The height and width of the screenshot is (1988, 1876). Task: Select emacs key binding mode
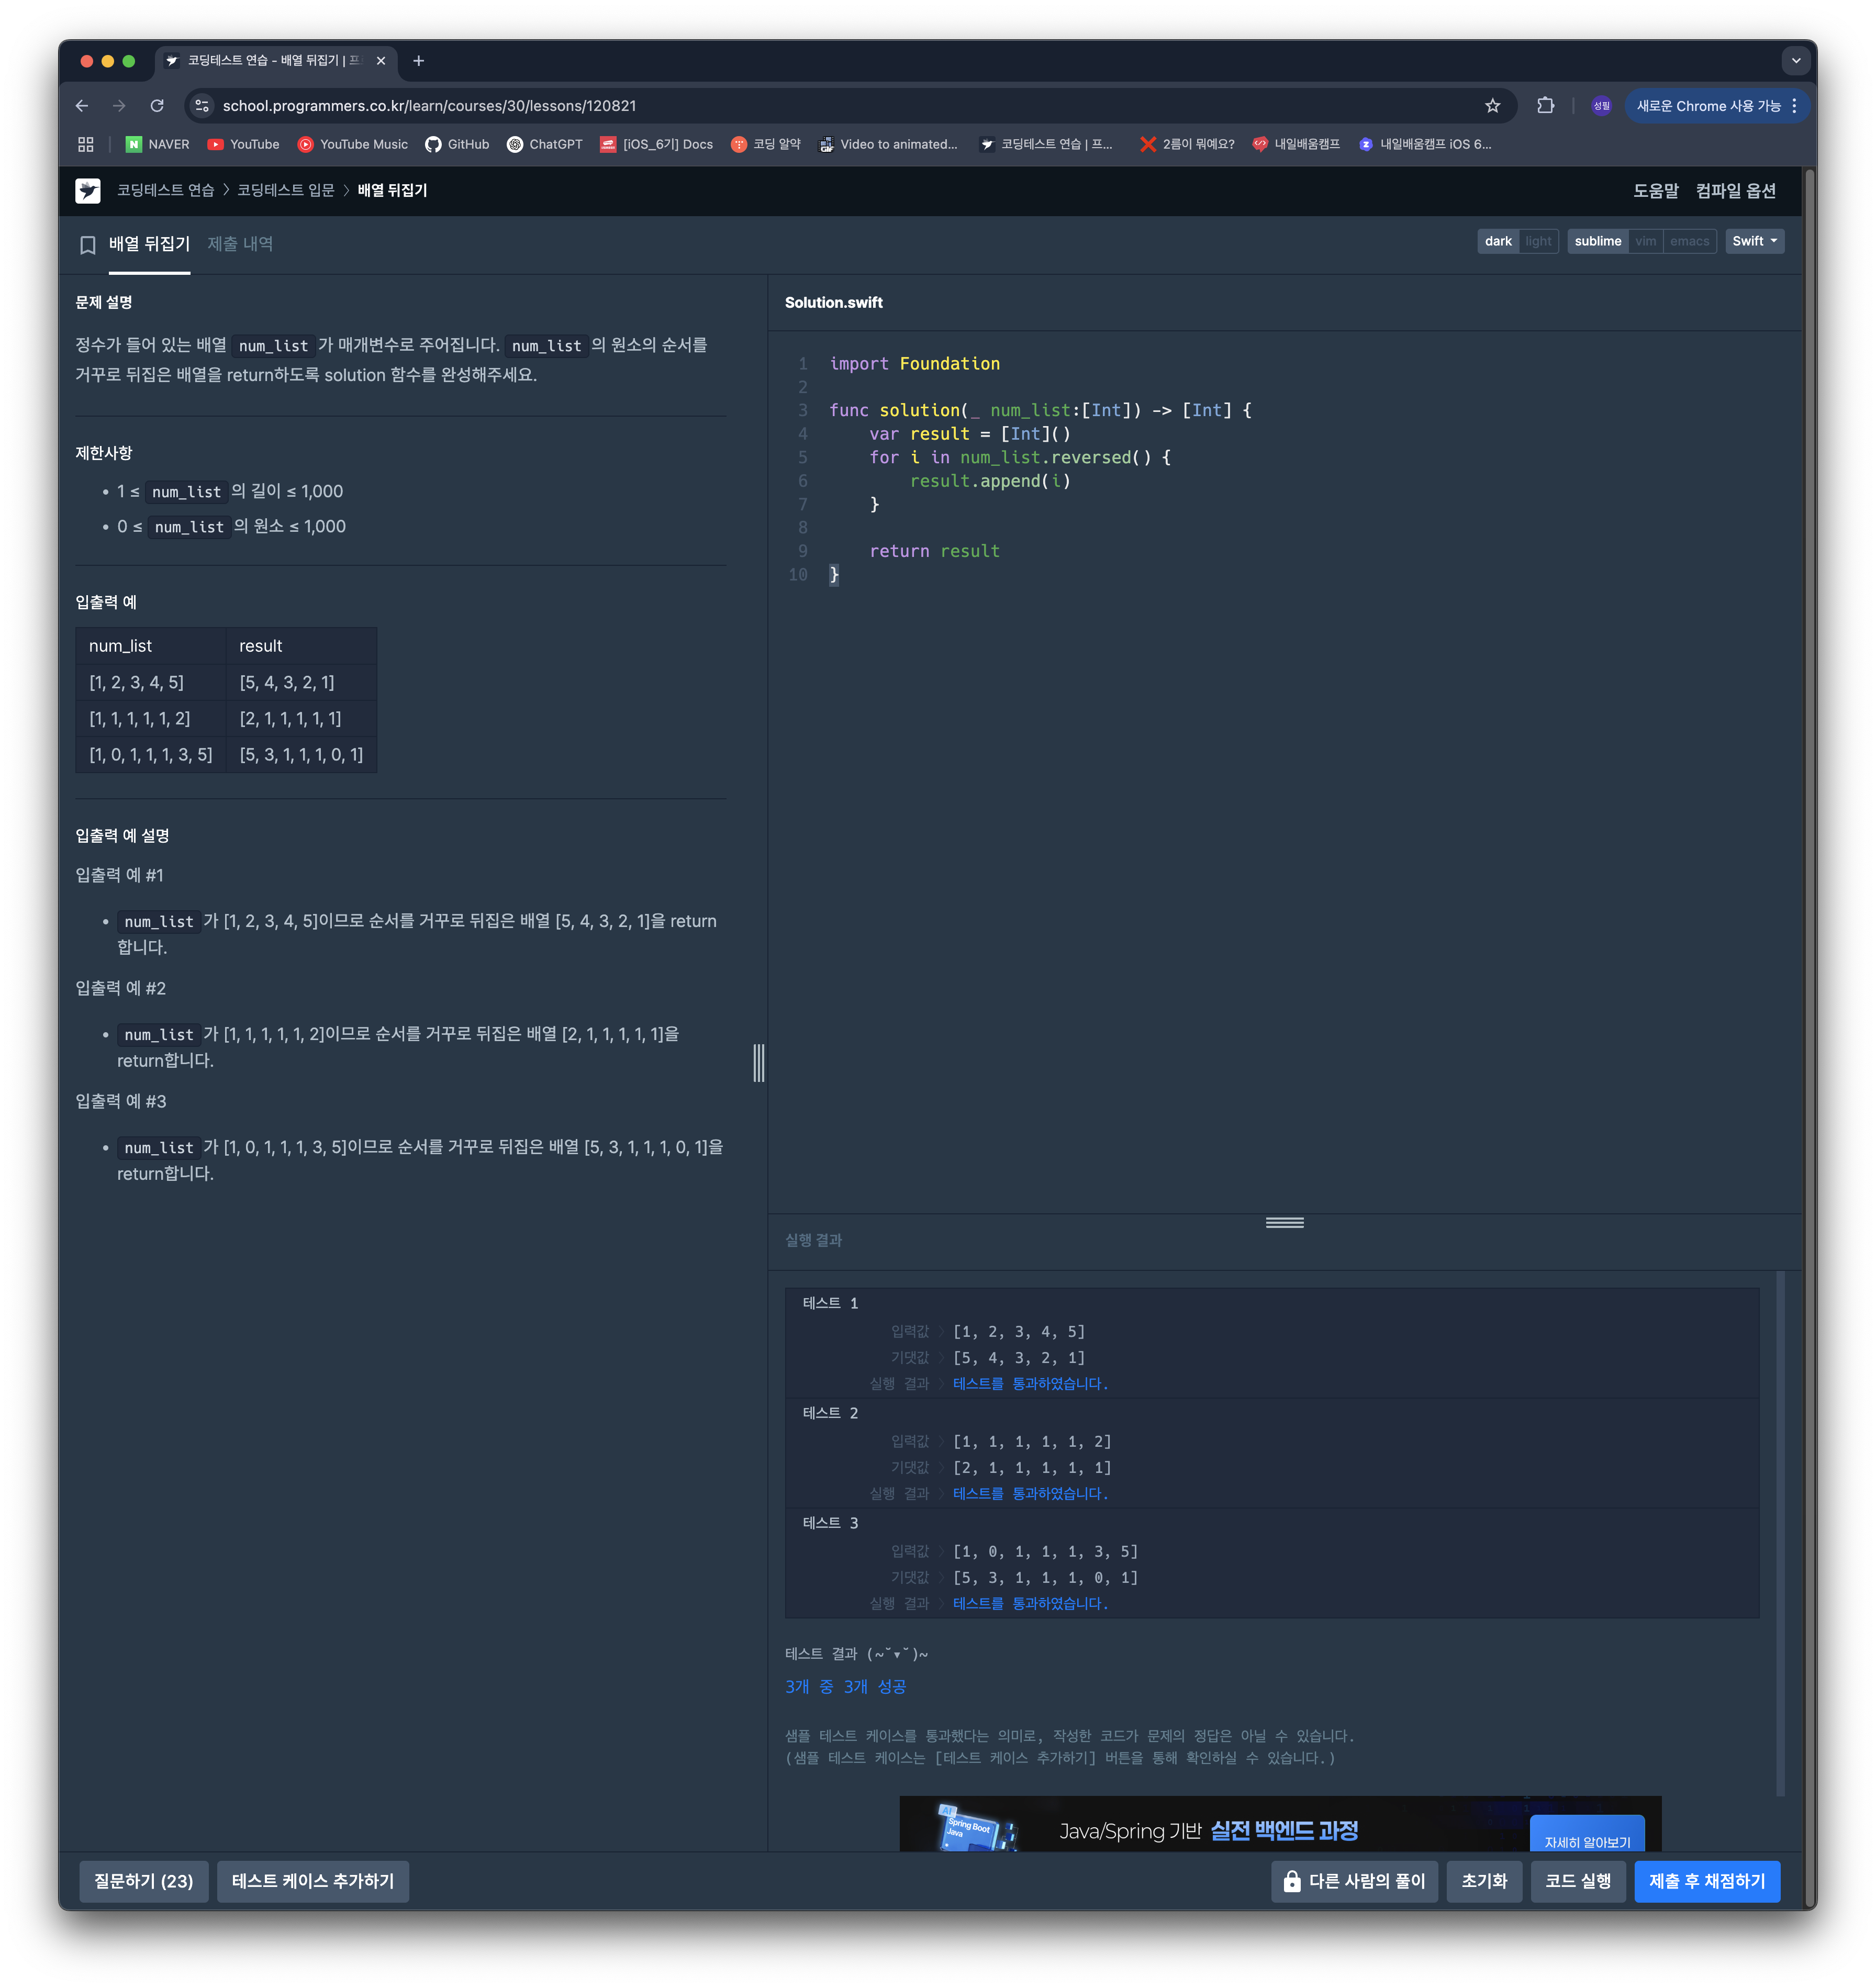pos(1689,241)
